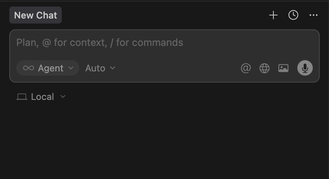The width and height of the screenshot is (329, 179).
Task: Start voice input with the microphone button
Action: (305, 68)
